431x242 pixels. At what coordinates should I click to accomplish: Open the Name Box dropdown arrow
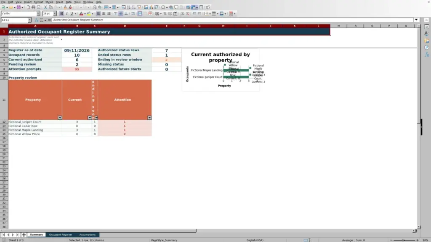click(29, 20)
